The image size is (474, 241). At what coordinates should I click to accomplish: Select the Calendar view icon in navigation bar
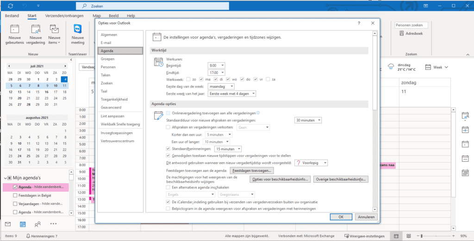point(23,224)
